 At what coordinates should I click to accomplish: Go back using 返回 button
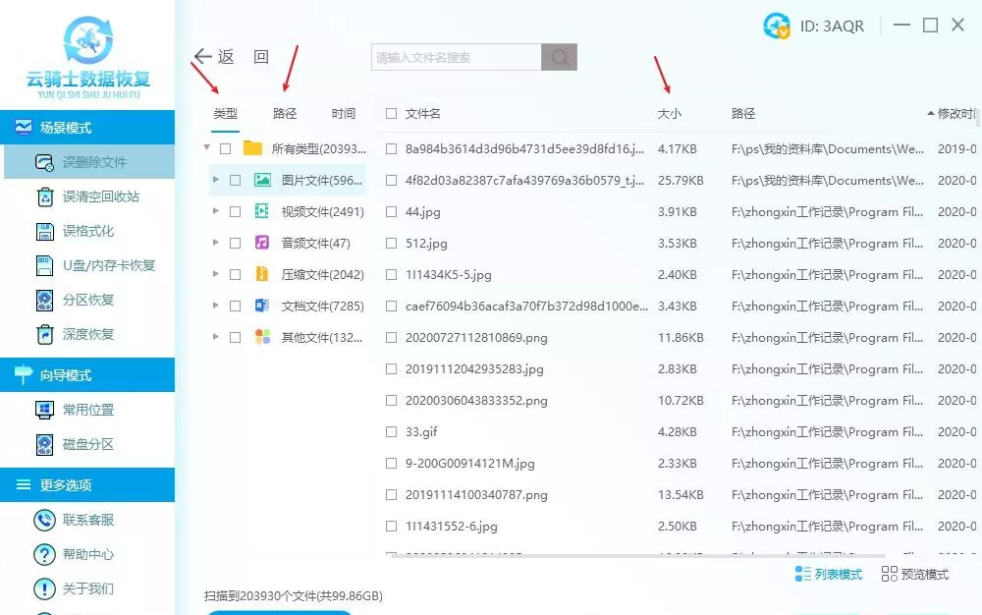pyautogui.click(x=215, y=57)
